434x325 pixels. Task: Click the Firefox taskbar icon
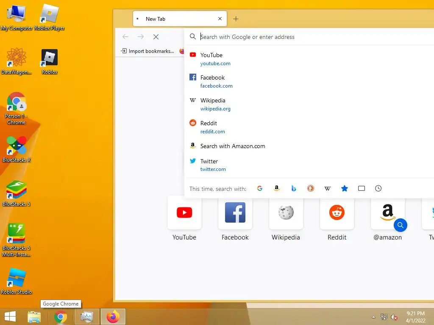113,317
